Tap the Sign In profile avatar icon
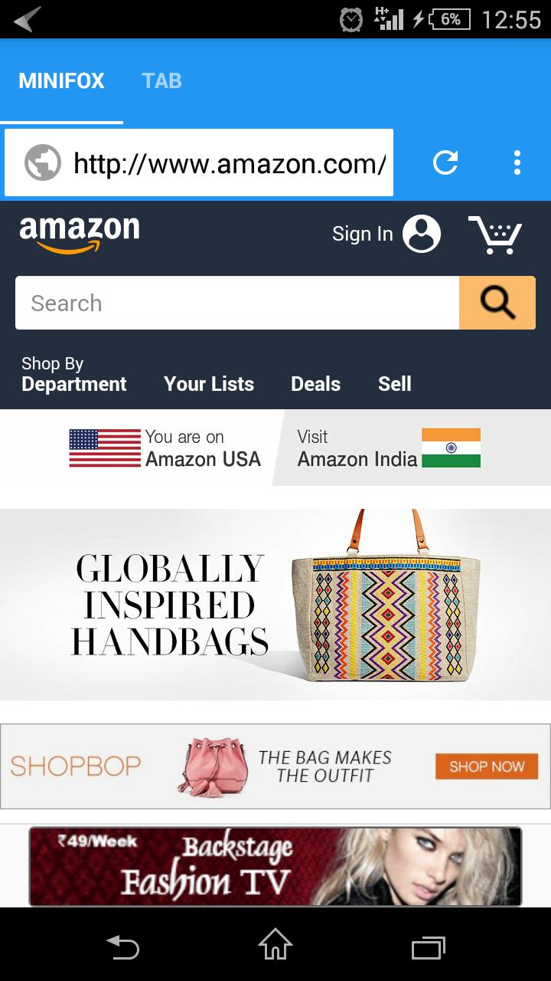 click(x=422, y=234)
